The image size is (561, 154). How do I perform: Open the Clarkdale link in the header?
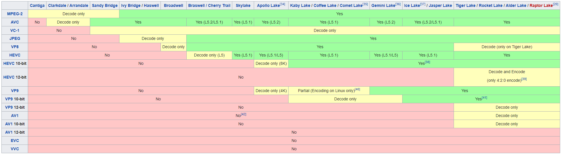[57, 5]
